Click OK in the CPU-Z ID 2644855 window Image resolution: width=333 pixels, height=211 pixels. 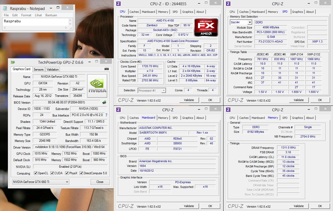[210, 100]
